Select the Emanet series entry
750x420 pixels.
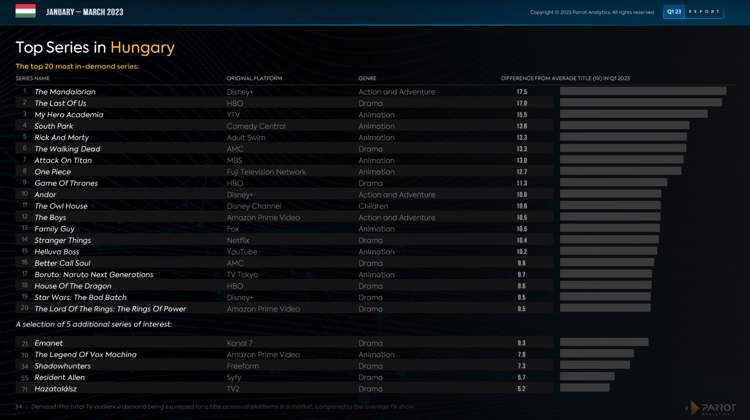(49, 343)
